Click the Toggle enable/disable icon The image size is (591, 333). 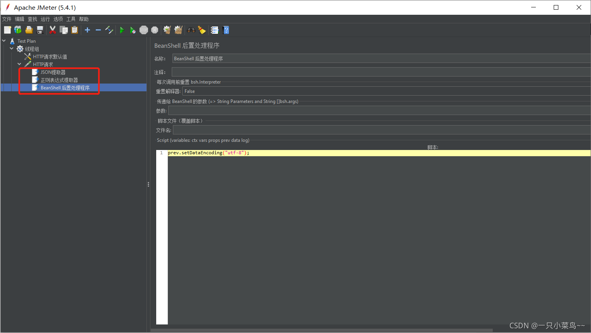[109, 30]
